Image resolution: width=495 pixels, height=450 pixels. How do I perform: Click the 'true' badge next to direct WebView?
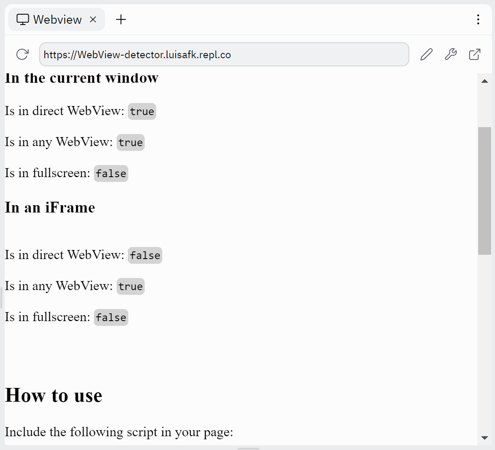click(142, 111)
